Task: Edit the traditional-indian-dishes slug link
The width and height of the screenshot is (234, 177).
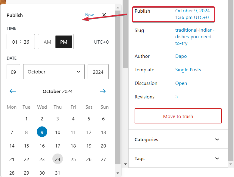Action: pyautogui.click(x=195, y=37)
